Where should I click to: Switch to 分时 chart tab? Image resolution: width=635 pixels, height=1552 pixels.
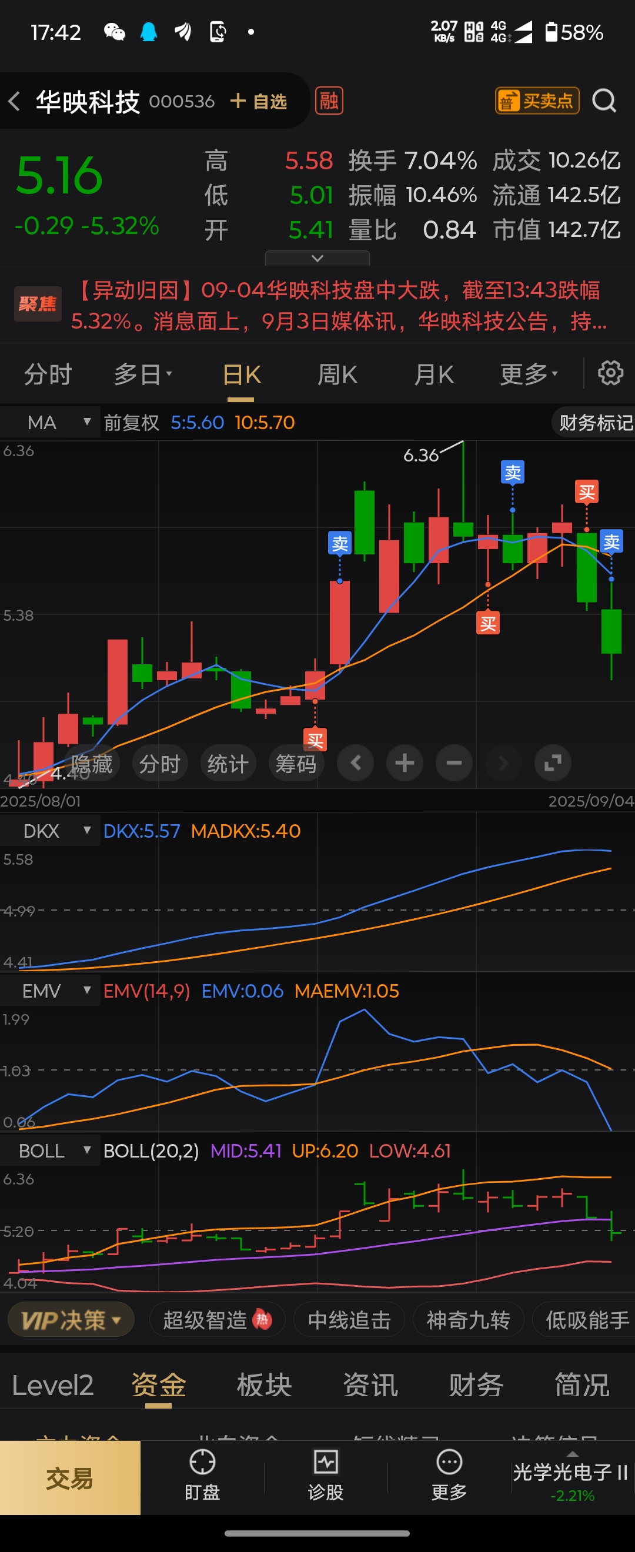48,374
